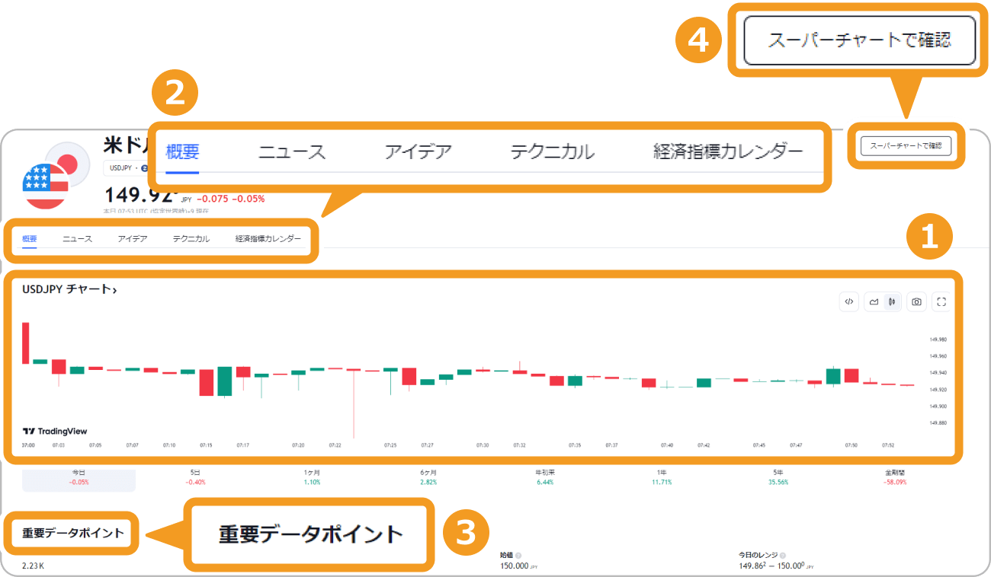The width and height of the screenshot is (991, 577).
Task: Open the アイデア tab under the price
Action: click(x=133, y=239)
